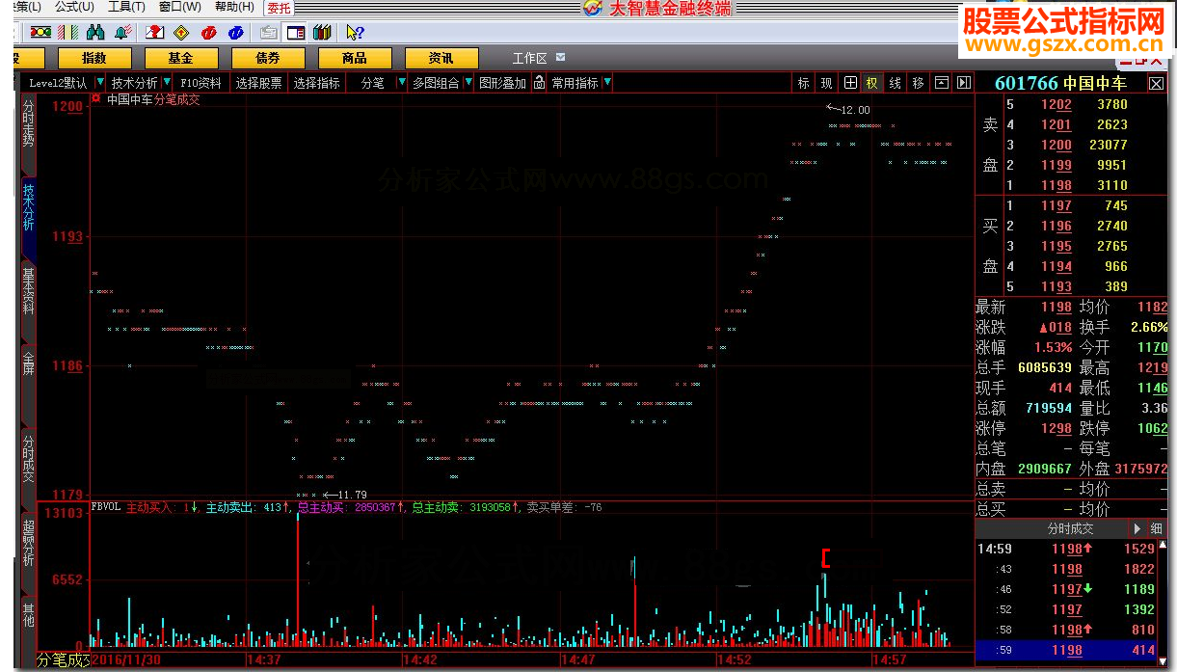Click the striped bars toolbar icon
The height and width of the screenshot is (672, 1177).
(x=68, y=33)
